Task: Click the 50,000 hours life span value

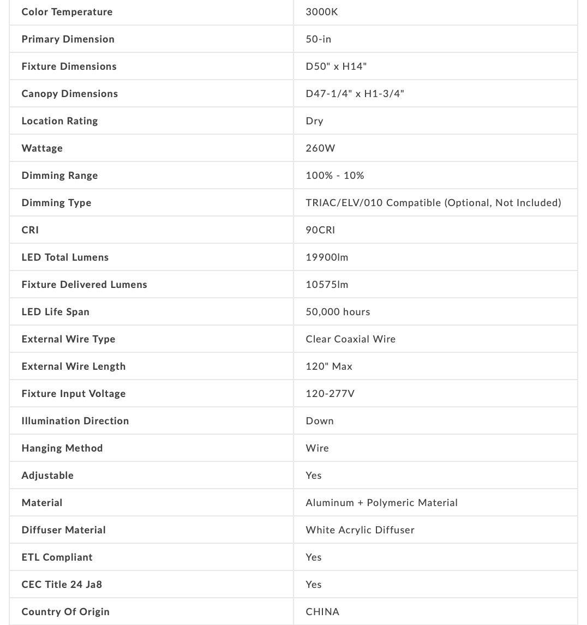Action: [x=338, y=312]
